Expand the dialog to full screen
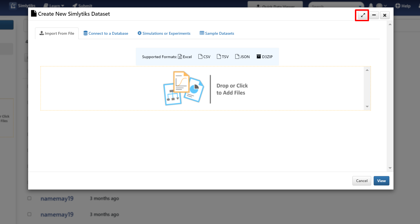This screenshot has height=224, width=420. point(363,15)
